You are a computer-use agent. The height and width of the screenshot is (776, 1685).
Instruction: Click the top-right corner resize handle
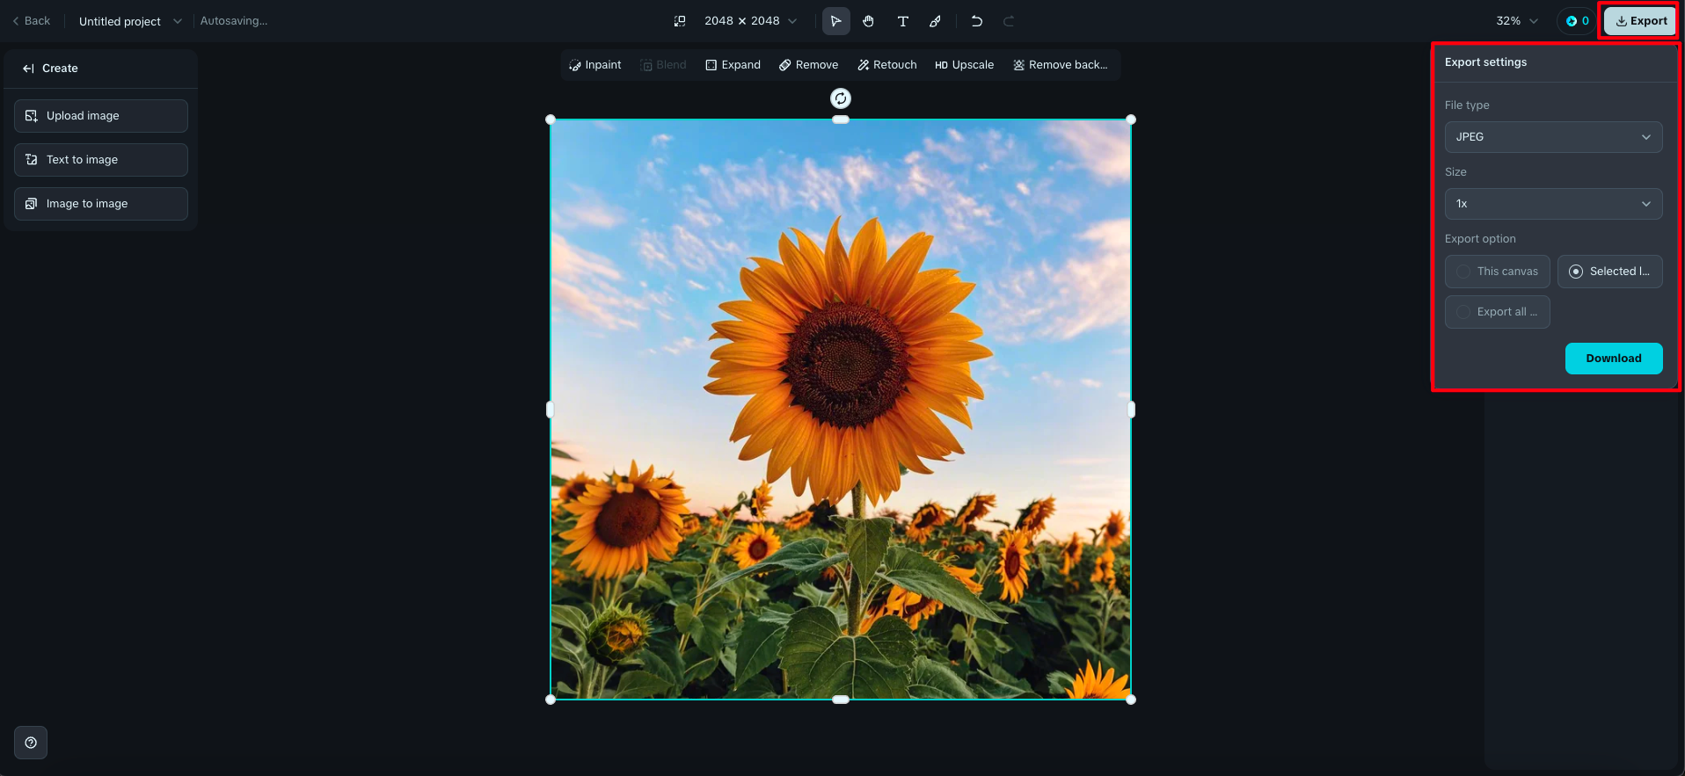[x=1131, y=120]
